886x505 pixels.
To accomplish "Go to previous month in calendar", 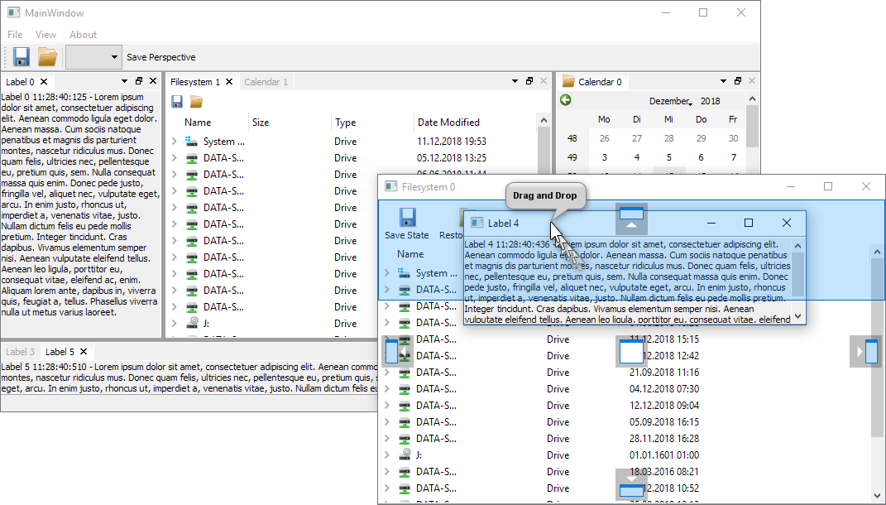I will click(x=566, y=100).
